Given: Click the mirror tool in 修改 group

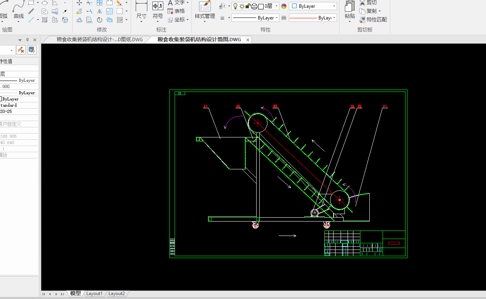Looking at the screenshot, I should 100,11.
